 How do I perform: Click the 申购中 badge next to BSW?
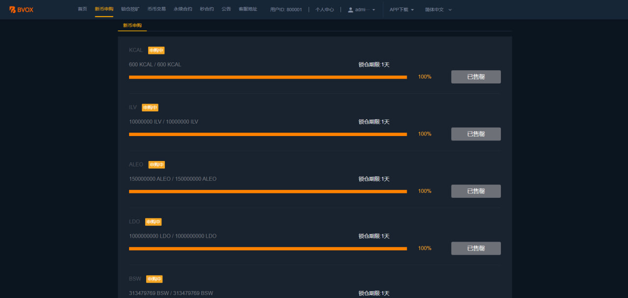[x=154, y=279]
